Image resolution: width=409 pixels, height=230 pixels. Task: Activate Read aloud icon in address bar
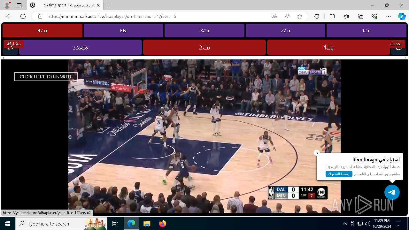(x=287, y=16)
